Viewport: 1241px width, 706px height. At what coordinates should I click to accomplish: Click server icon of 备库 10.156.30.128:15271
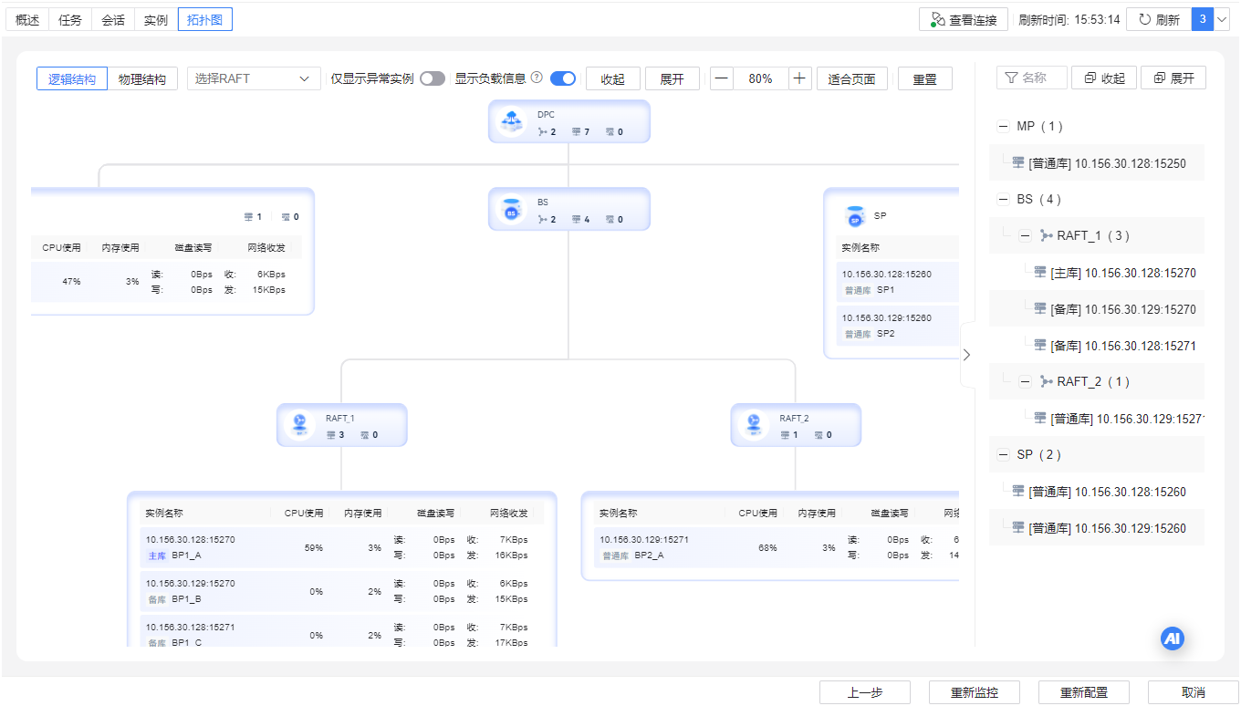[x=1039, y=345]
